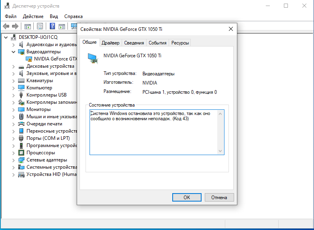Click the GPU icon in the properties dialog
The image size is (314, 230).
pyautogui.click(x=92, y=58)
